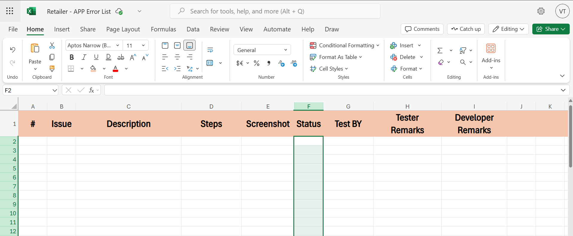This screenshot has height=236, width=573.
Task: Open the font size dropdown
Action: [143, 45]
